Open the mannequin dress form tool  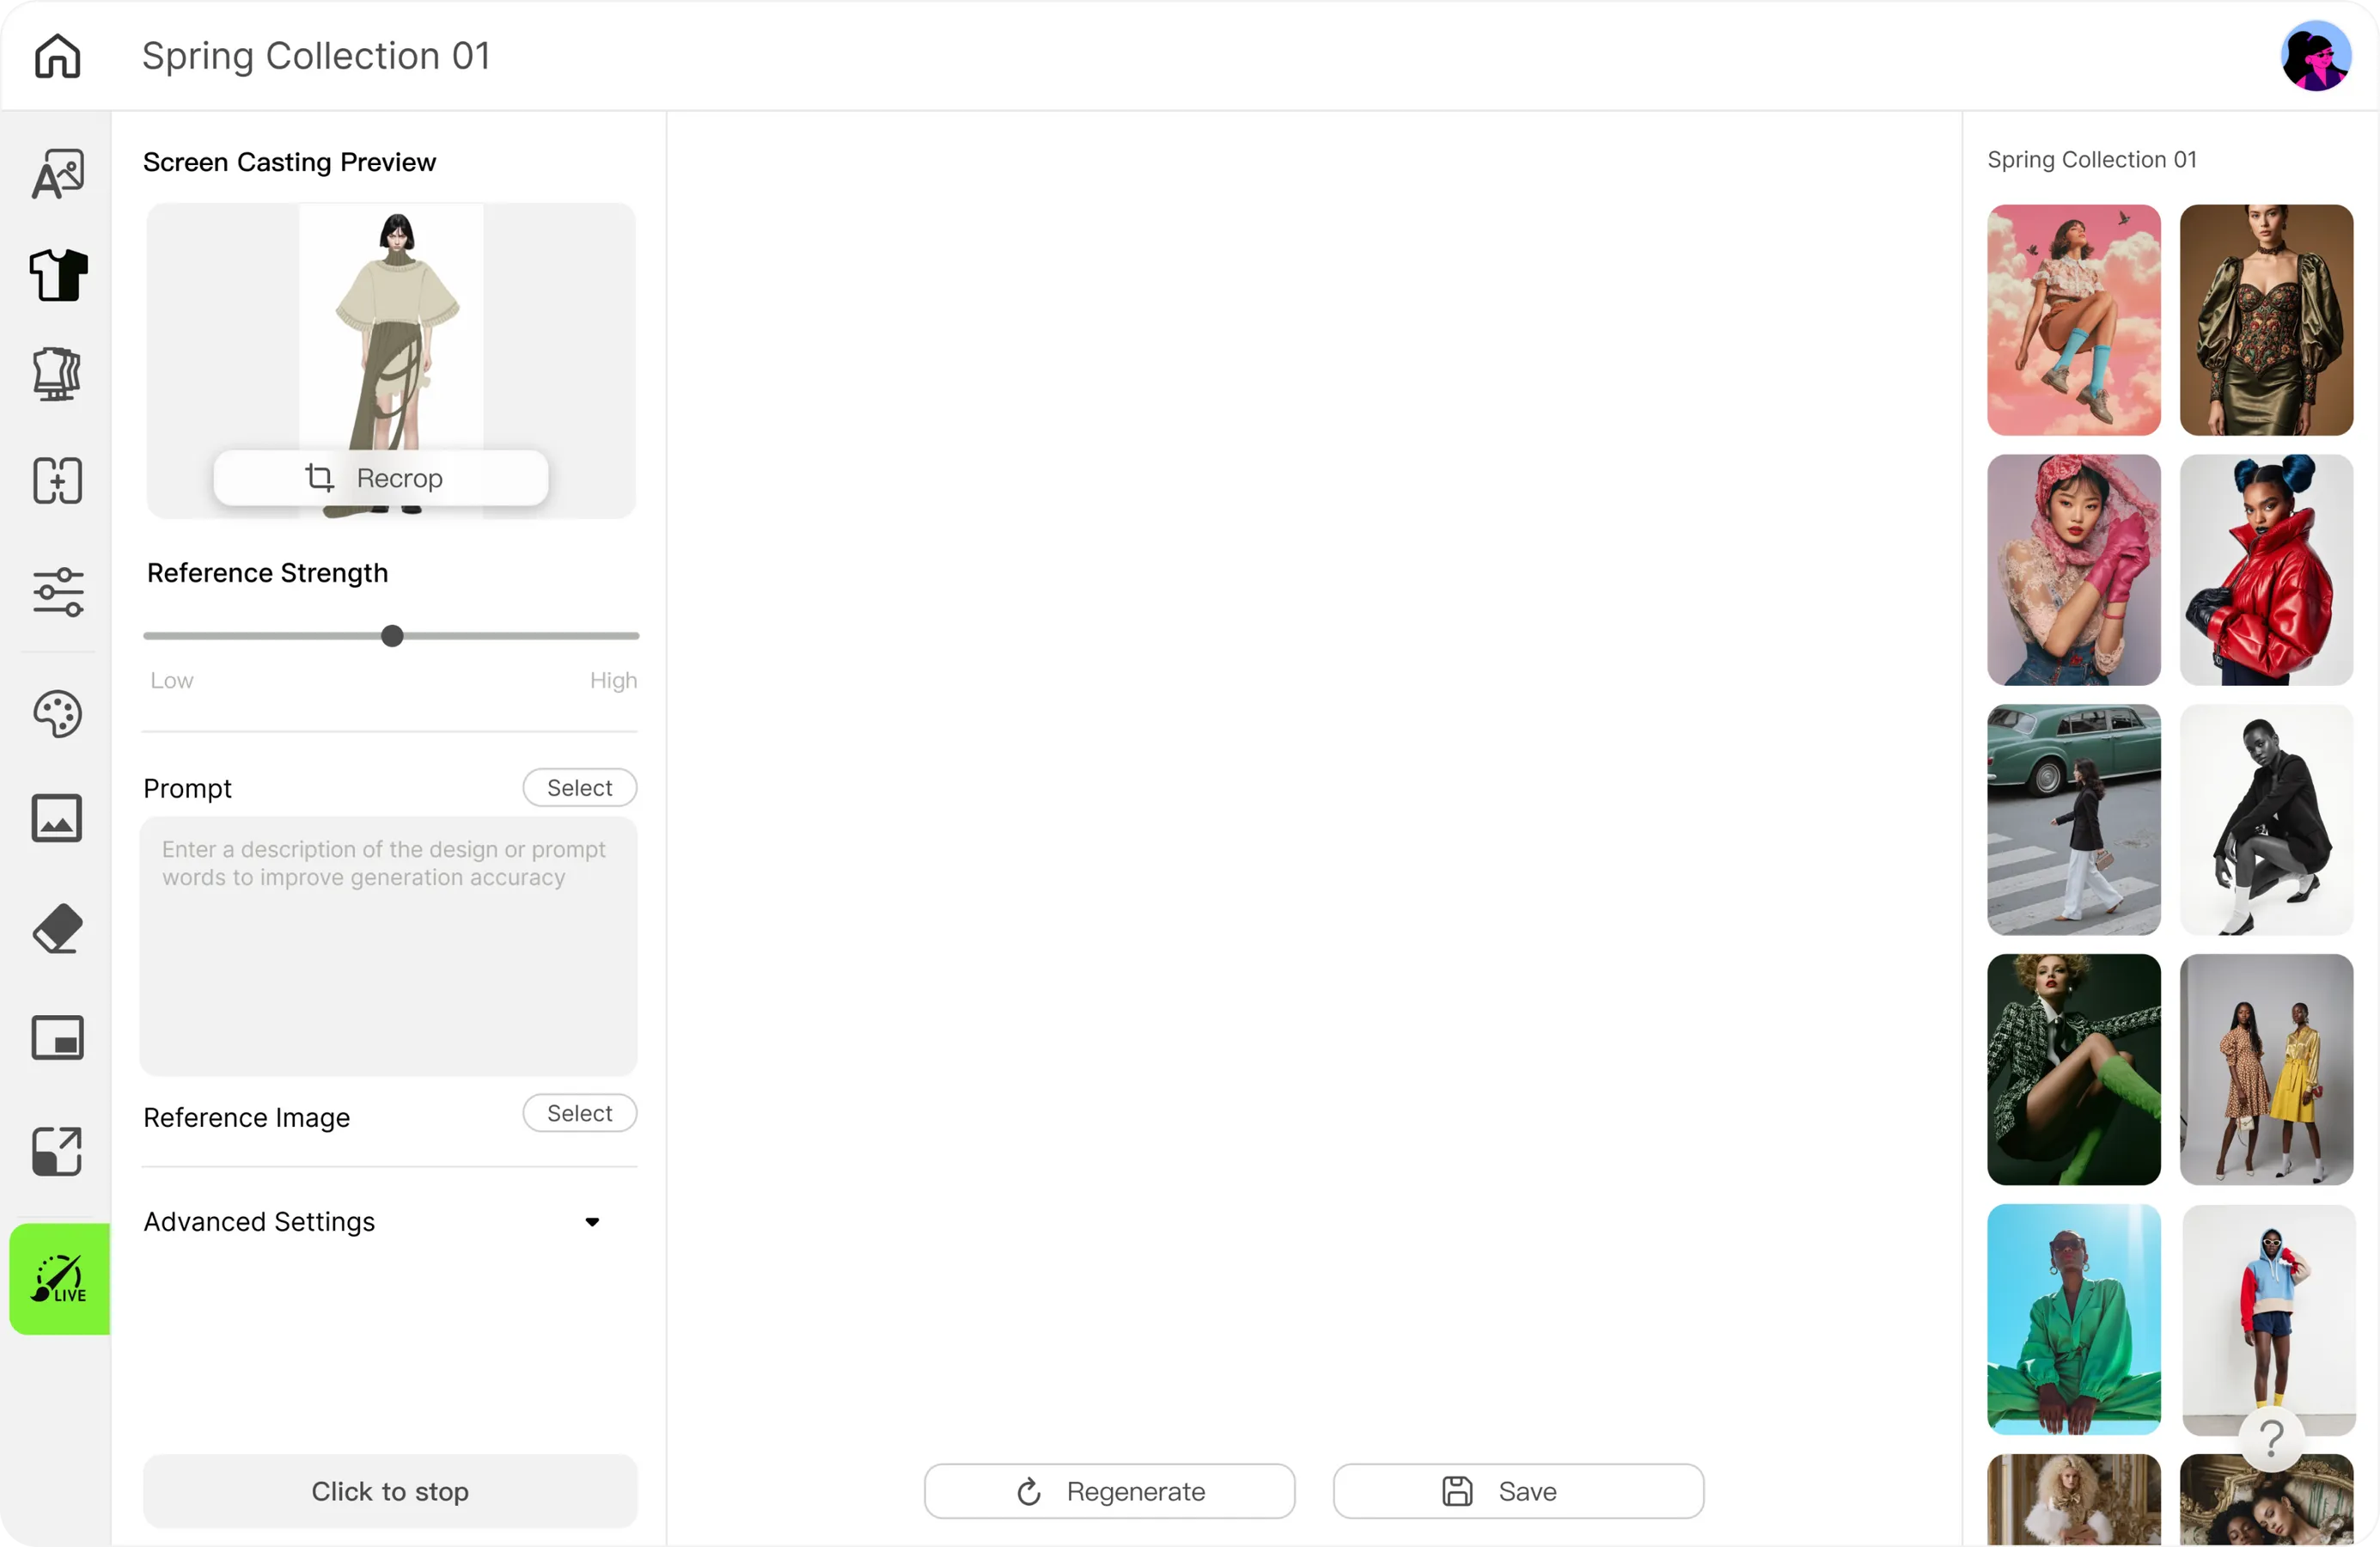[57, 374]
